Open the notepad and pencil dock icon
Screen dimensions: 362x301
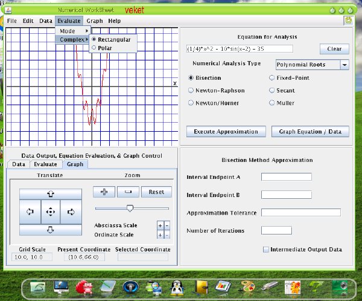tap(107, 288)
